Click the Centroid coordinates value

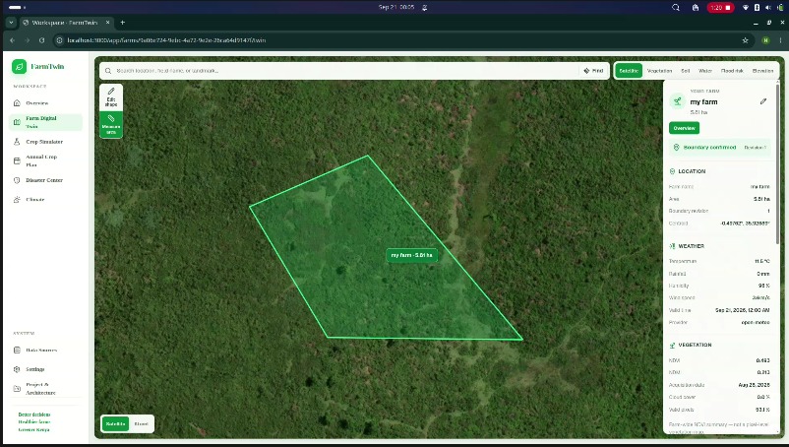(746, 223)
